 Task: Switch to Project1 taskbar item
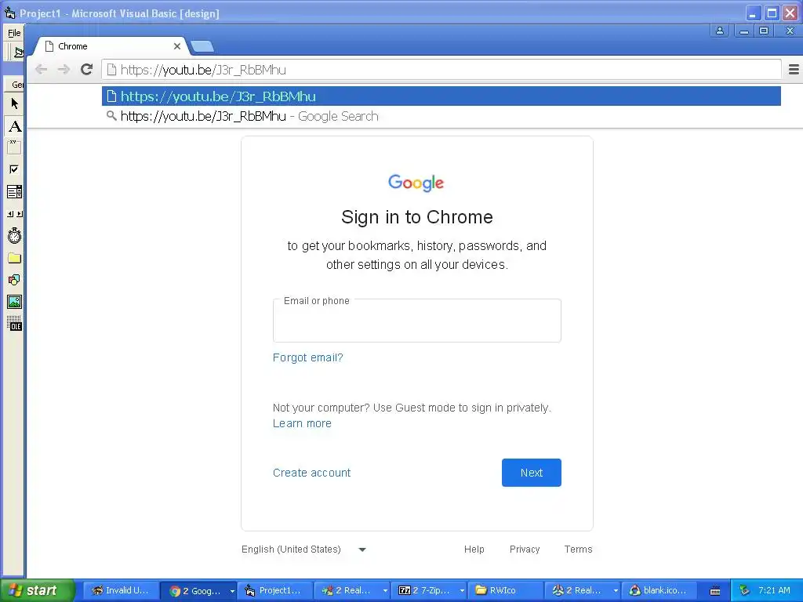(275, 590)
